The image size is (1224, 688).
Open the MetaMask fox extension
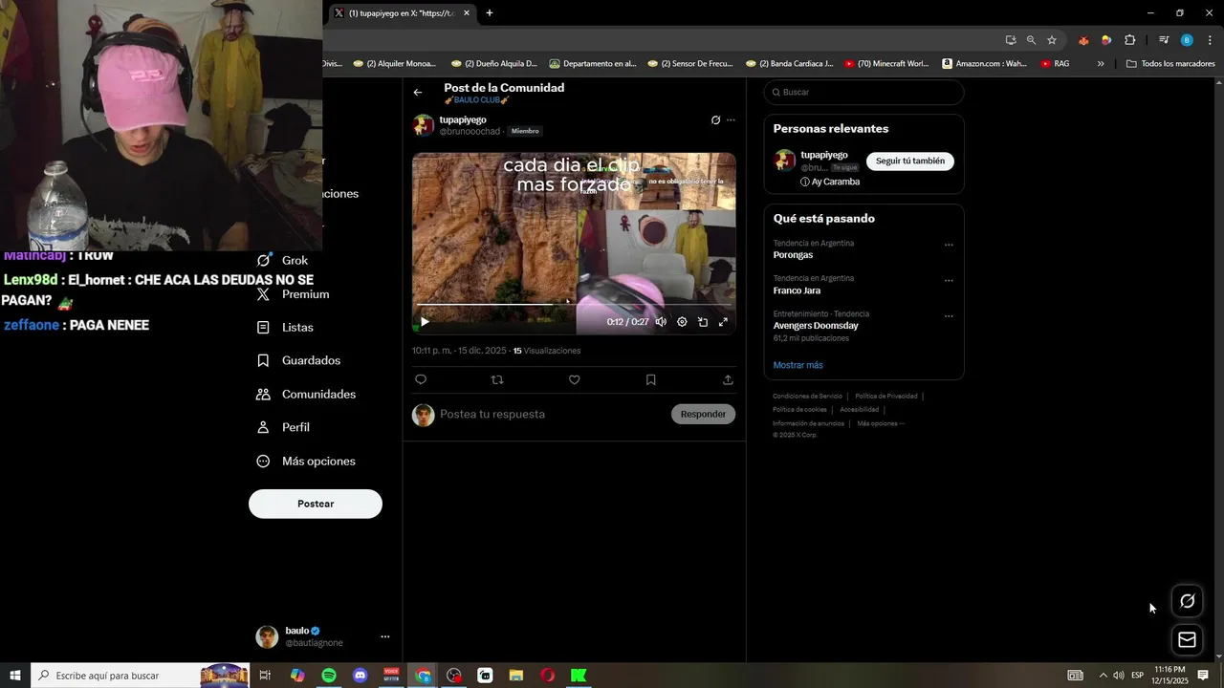click(1083, 40)
